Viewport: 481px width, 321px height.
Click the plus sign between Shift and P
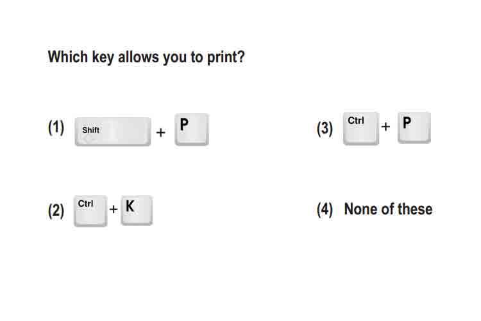(x=161, y=132)
